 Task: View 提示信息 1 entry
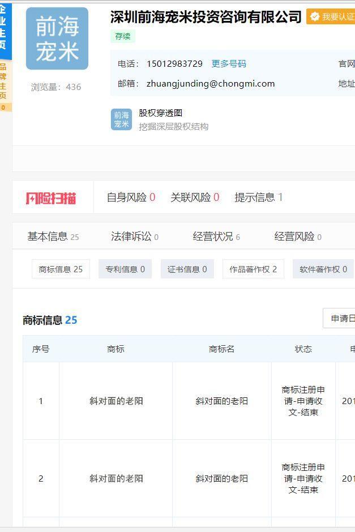point(258,197)
